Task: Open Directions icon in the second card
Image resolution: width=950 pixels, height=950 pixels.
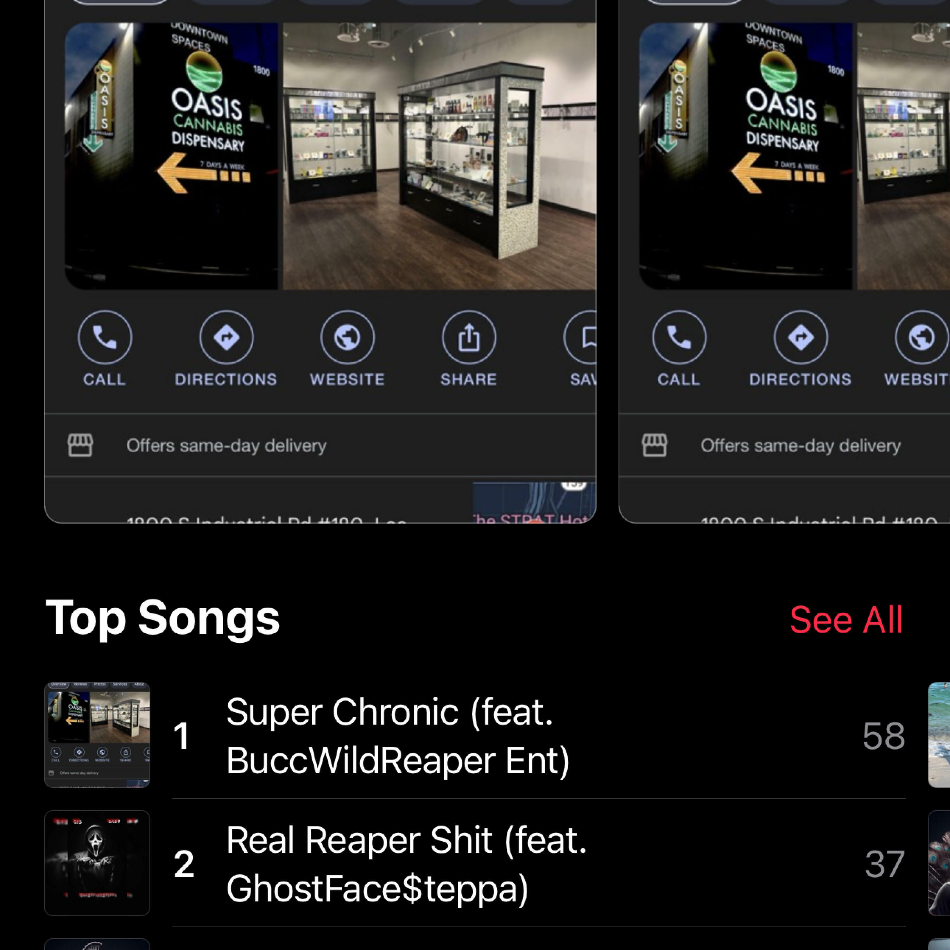Action: [801, 337]
